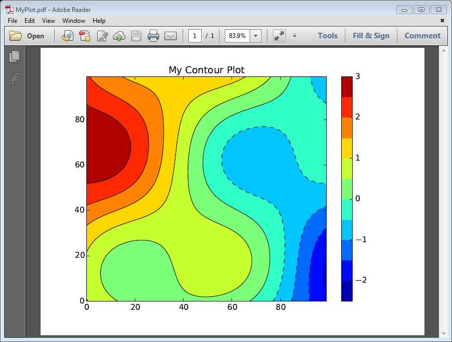Click the export PDF file icon

click(x=68, y=36)
